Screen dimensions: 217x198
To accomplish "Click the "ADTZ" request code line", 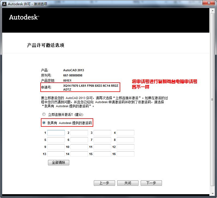I will [x=67, y=89].
